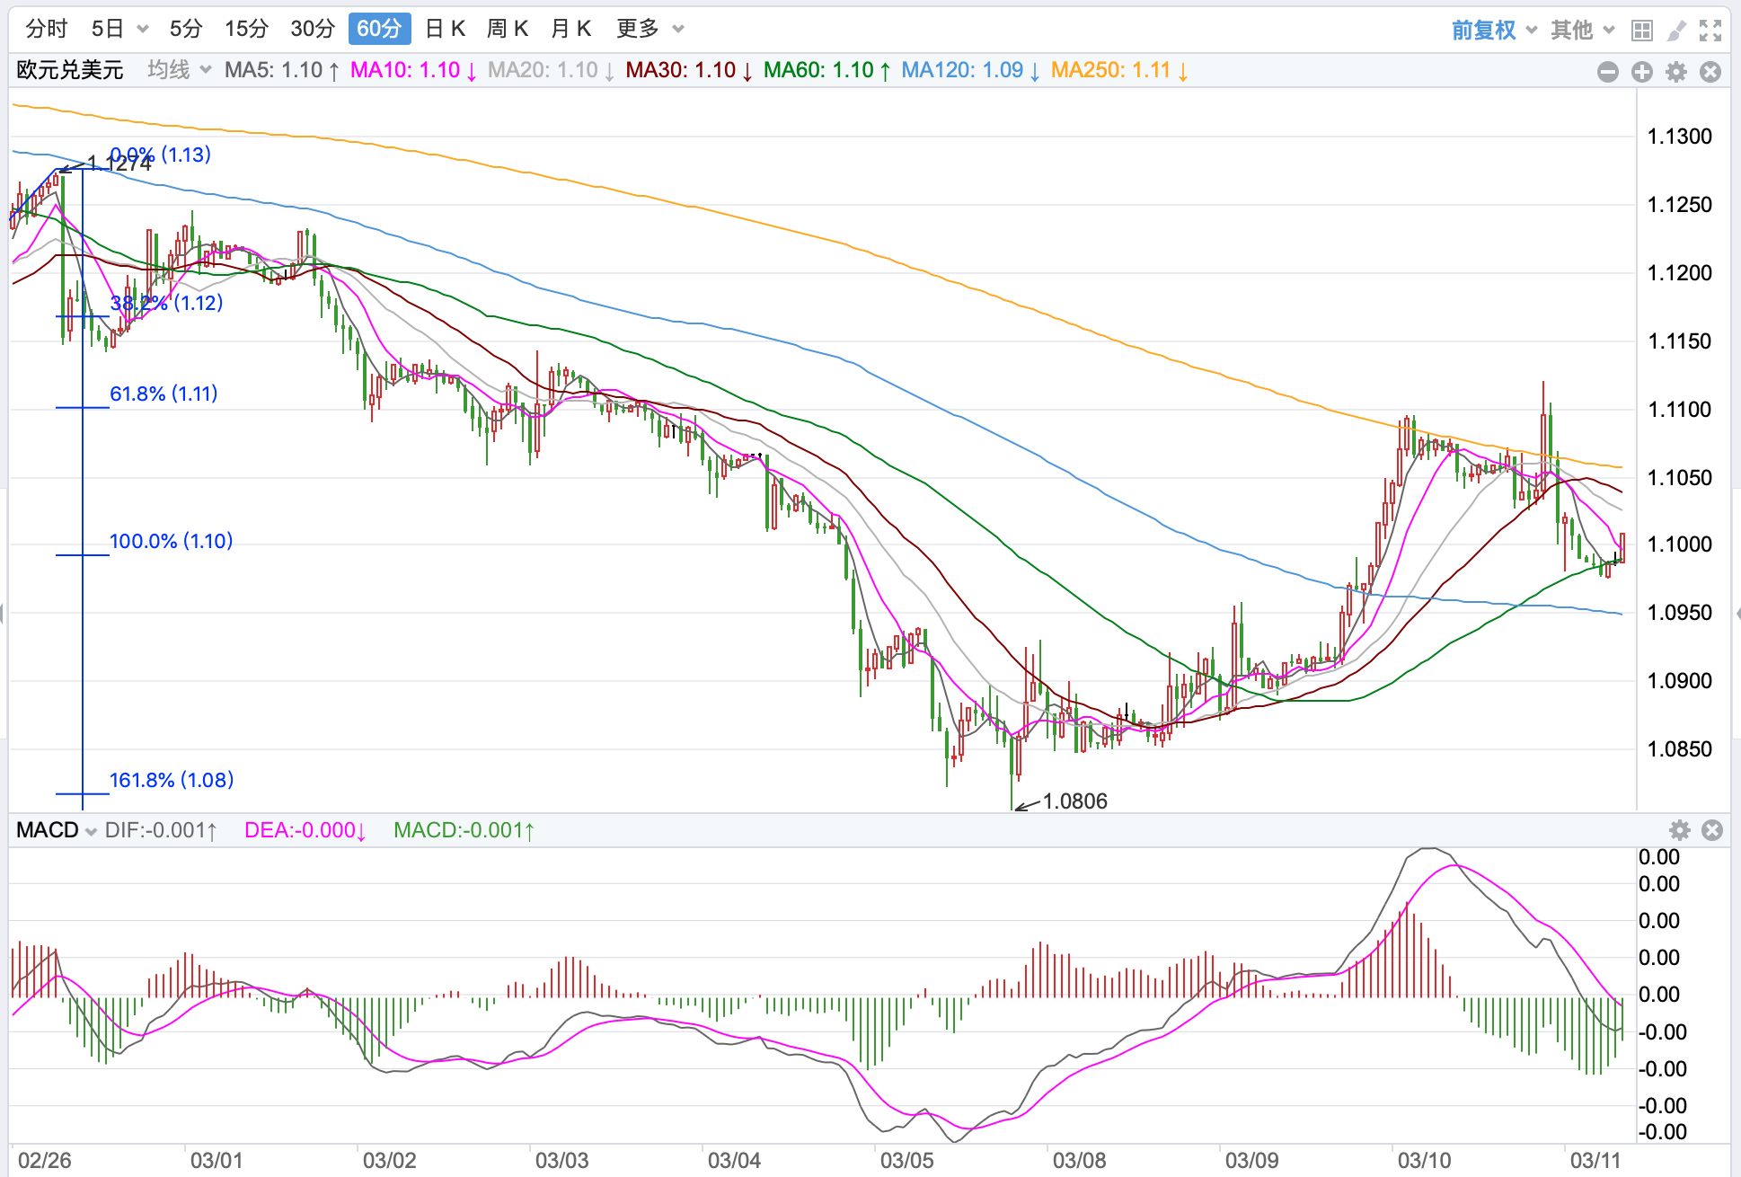Close the MACD indicator panel

1712,830
